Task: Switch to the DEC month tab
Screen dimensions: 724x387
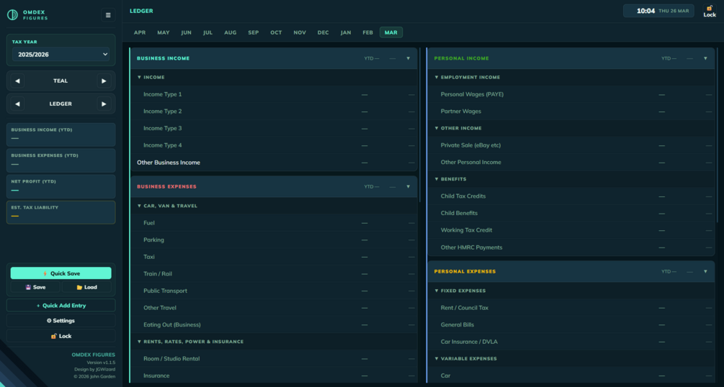Action: [323, 32]
